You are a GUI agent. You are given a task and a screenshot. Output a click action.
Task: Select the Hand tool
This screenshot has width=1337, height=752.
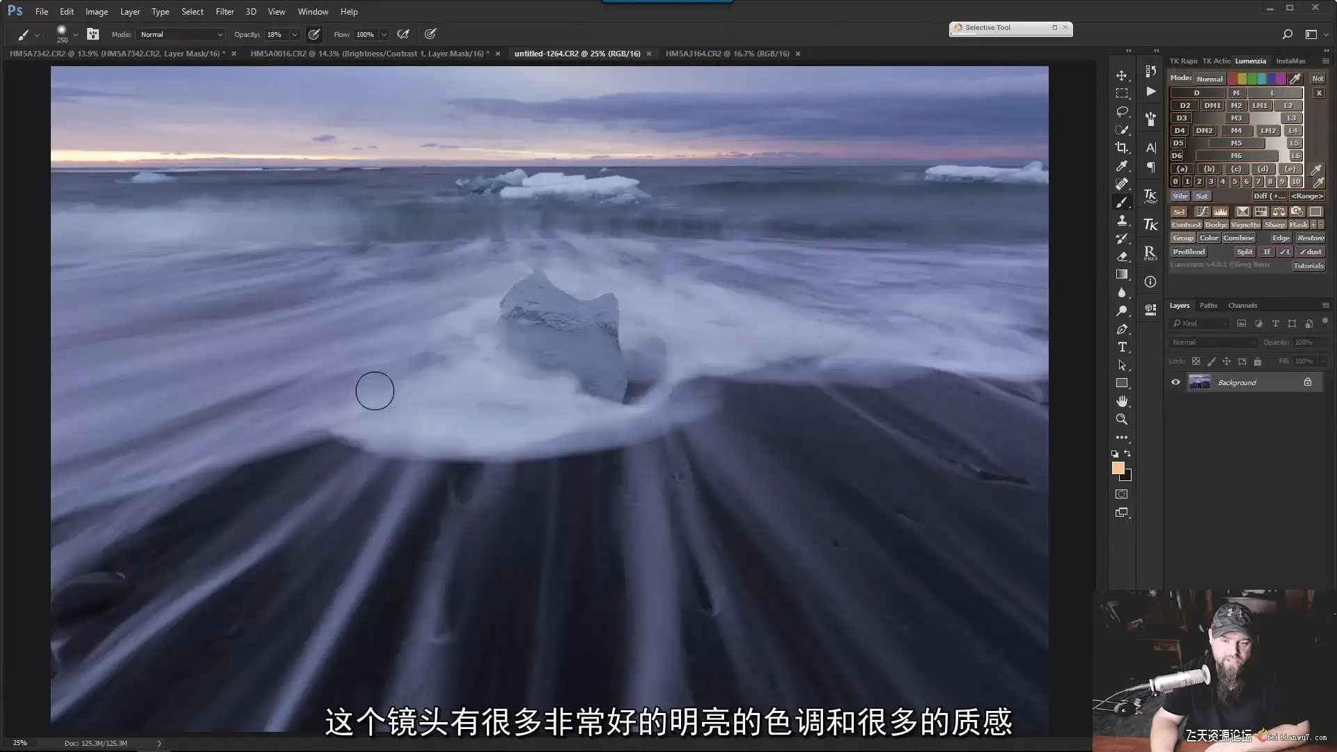(x=1121, y=401)
